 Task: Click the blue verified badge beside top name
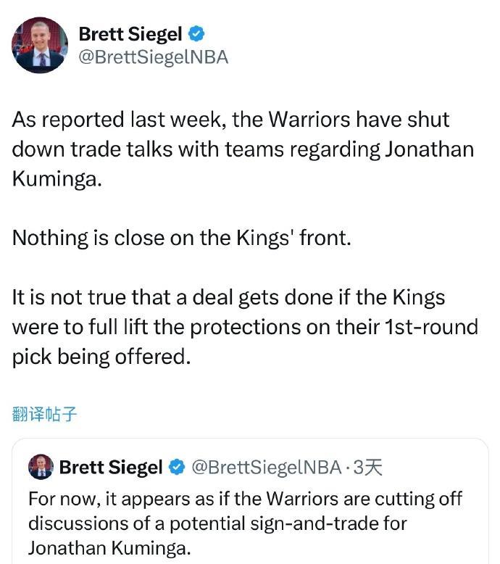pyautogui.click(x=196, y=33)
